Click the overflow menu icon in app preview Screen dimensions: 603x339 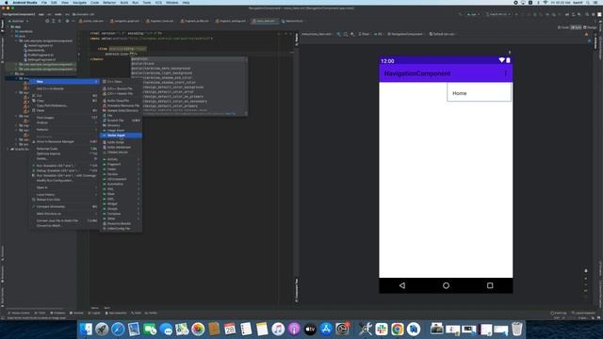tap(505, 73)
